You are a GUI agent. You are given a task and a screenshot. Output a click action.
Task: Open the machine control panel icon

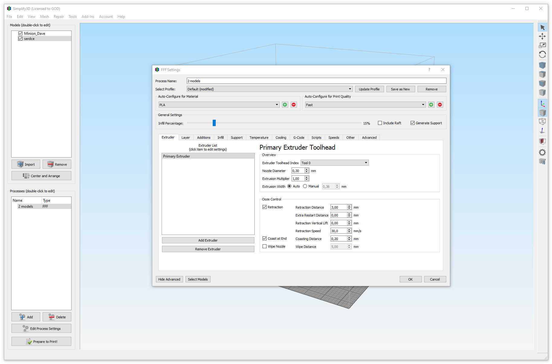click(x=542, y=161)
